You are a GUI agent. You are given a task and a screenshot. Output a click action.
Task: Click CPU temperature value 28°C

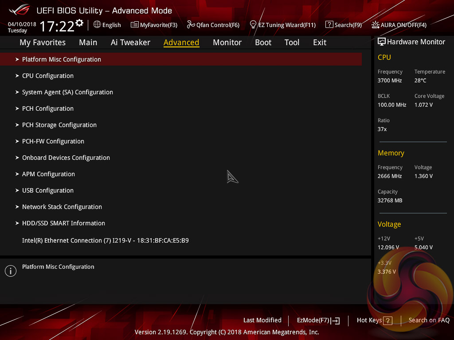pos(420,81)
